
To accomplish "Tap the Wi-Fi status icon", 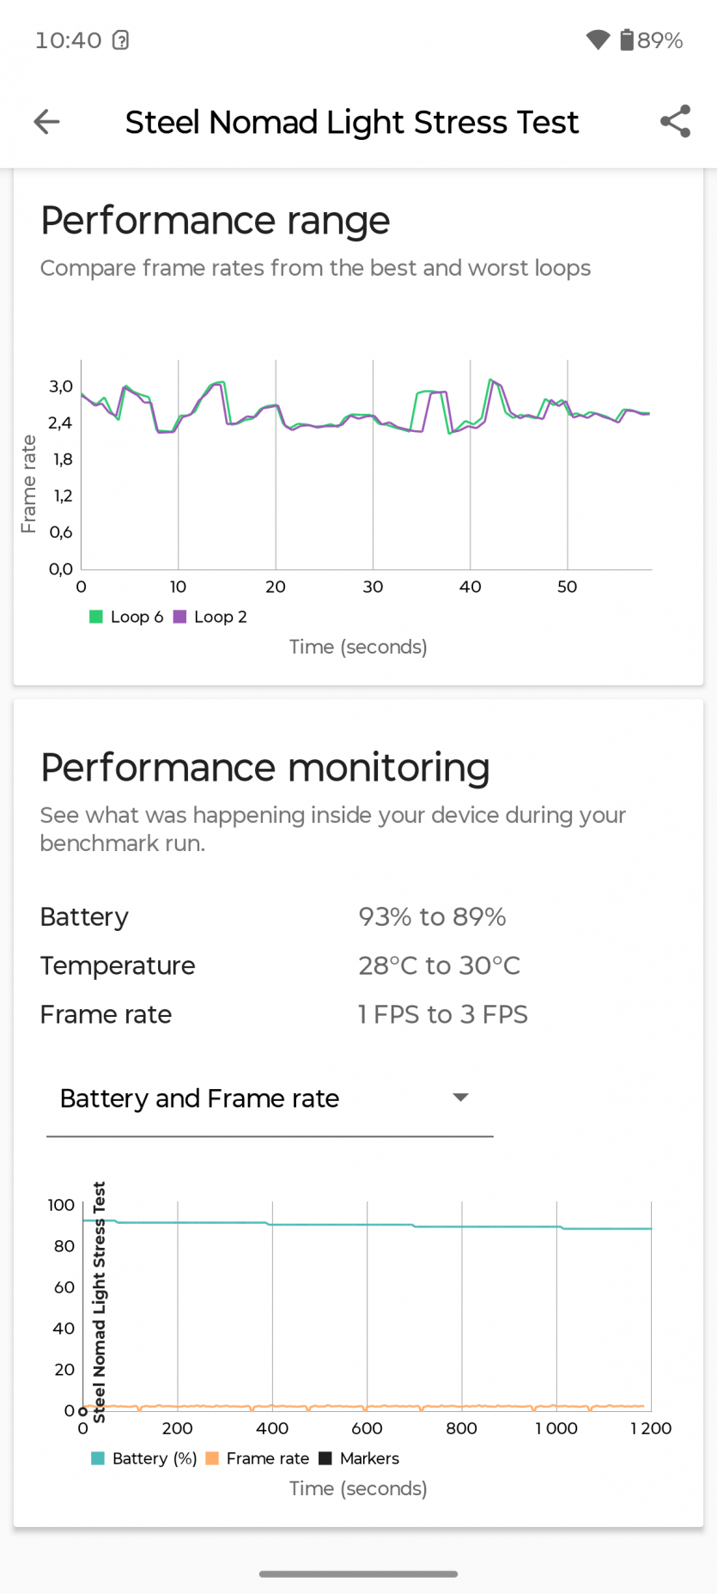I will (x=598, y=40).
